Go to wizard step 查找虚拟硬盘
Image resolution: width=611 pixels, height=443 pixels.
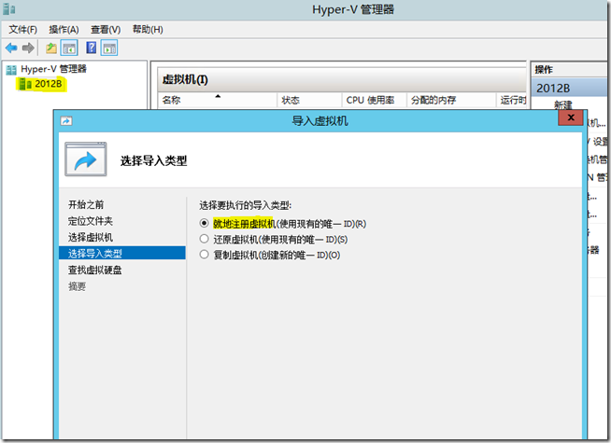coord(94,270)
